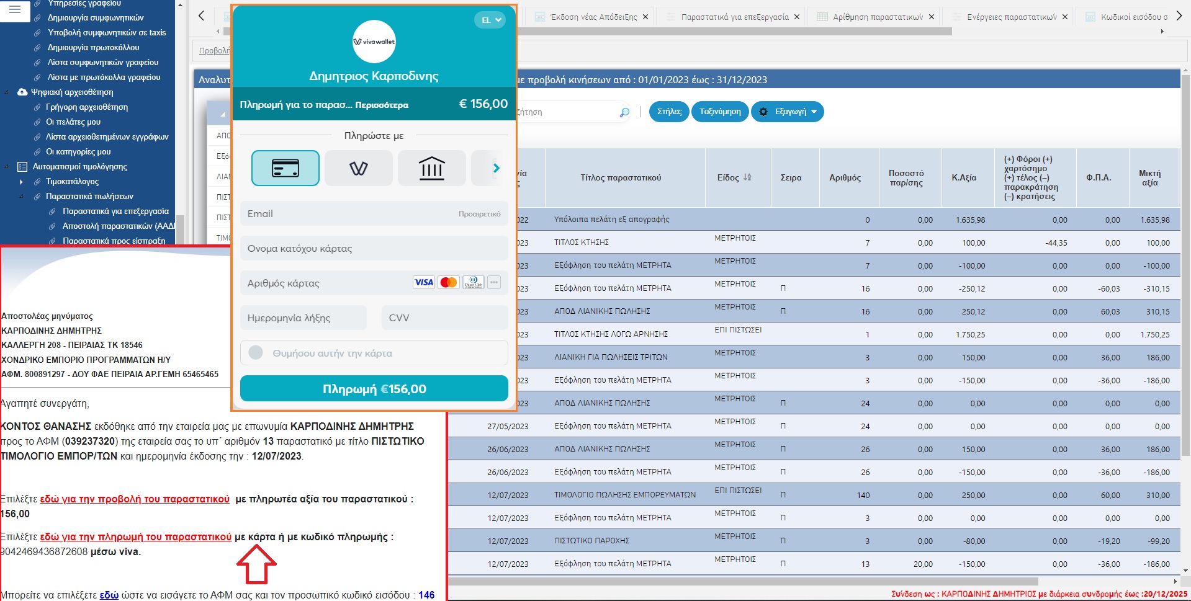Click the Ταξινόμηση button
1191x601 pixels.
(x=720, y=112)
